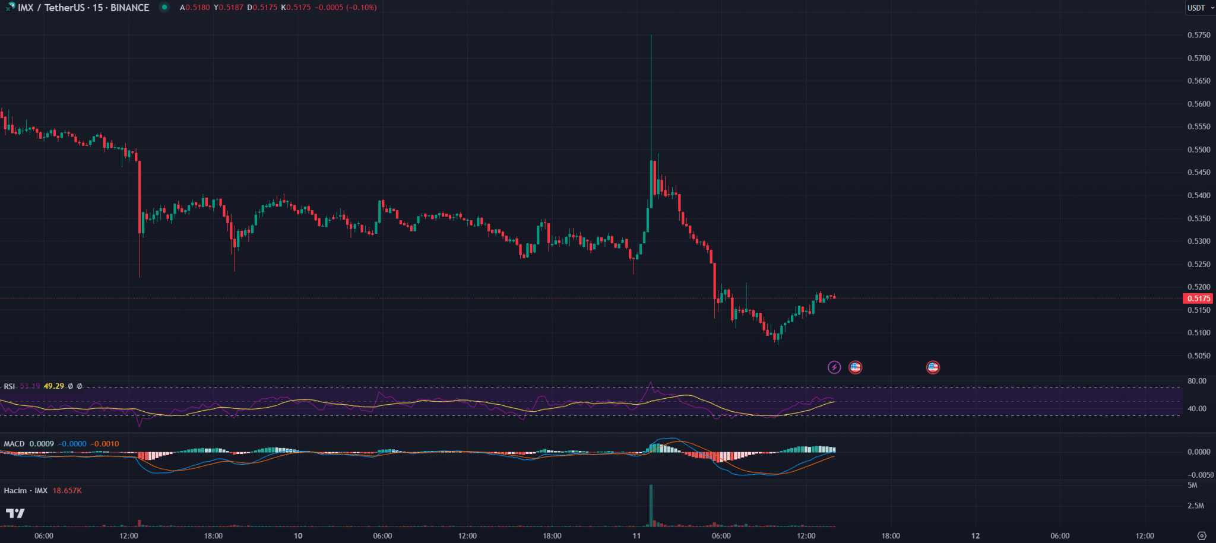The image size is (1216, 543).
Task: Click the first US flag economic event
Action: (855, 367)
